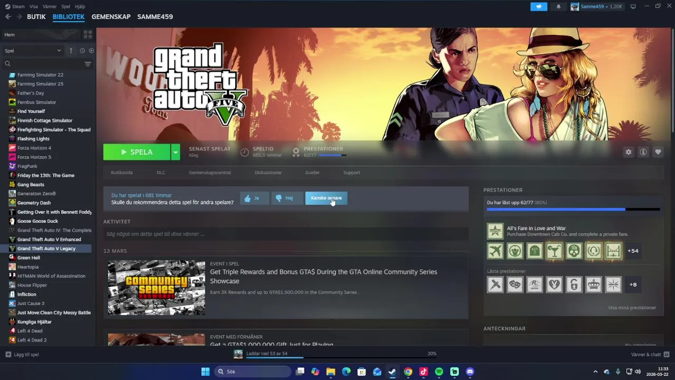Image resolution: width=675 pixels, height=380 pixels.
Task: Open the locked theater masks achievement icon
Action: click(x=515, y=284)
